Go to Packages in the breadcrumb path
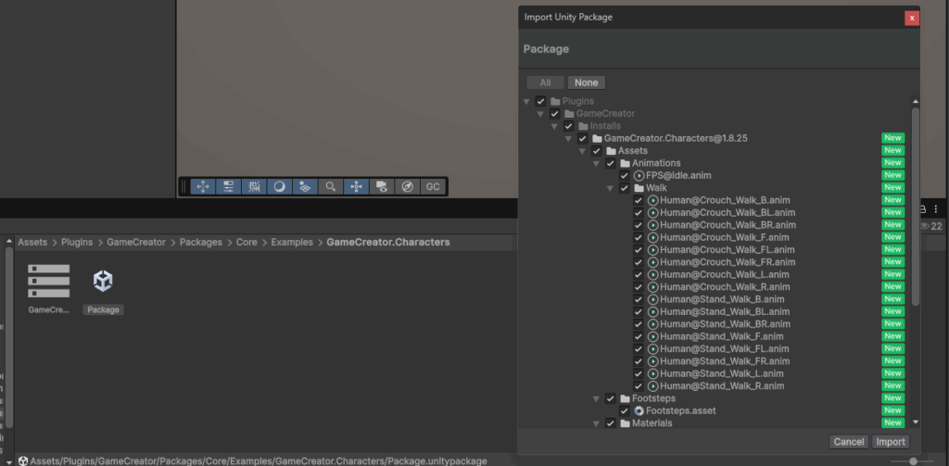Viewport: 949px width, 466px height. coord(200,242)
